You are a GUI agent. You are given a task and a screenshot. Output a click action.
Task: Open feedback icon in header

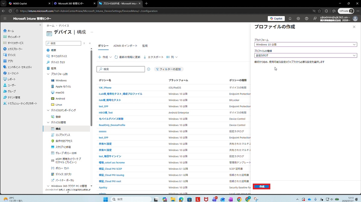point(315,18)
